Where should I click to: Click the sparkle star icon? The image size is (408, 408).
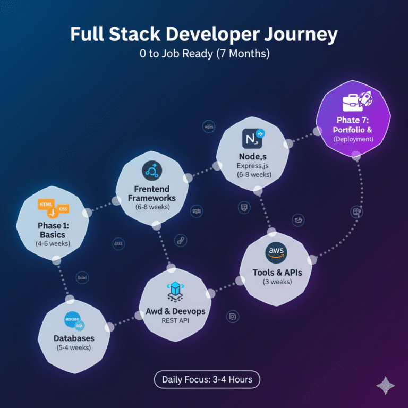(x=385, y=386)
